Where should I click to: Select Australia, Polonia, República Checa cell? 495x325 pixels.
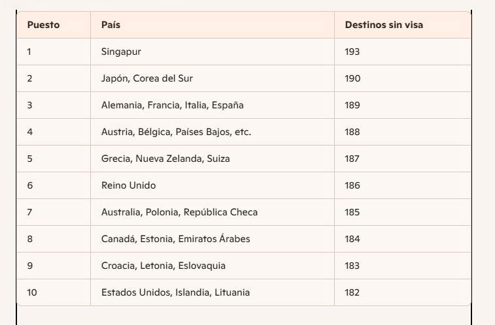213,212
